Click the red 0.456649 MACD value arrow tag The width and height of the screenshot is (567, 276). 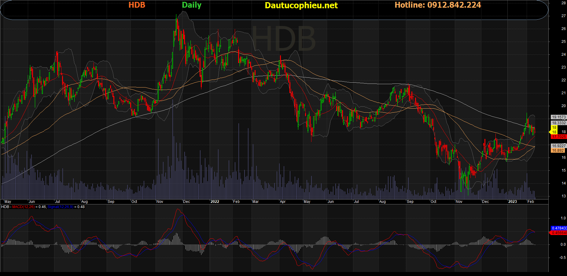click(558, 233)
